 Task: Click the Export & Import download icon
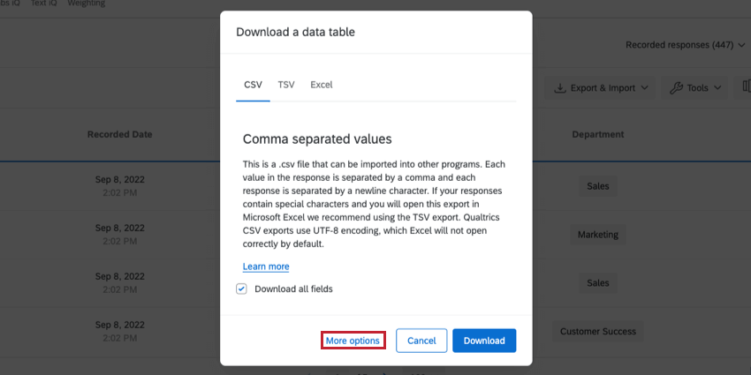tap(560, 88)
